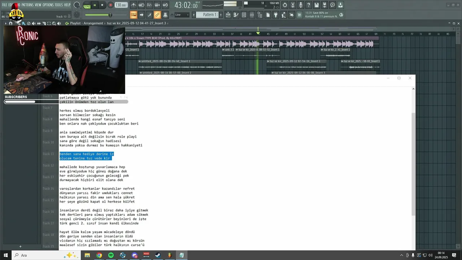
Task: Switch the Song/Pattern mode toggle
Action: coord(87,5)
